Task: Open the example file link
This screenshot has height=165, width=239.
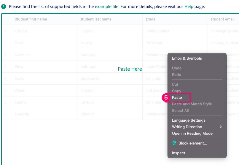Action: (x=106, y=7)
